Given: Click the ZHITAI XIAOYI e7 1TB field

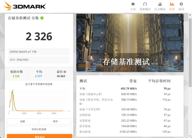Looking at the screenshot, I should click(x=39, y=52).
